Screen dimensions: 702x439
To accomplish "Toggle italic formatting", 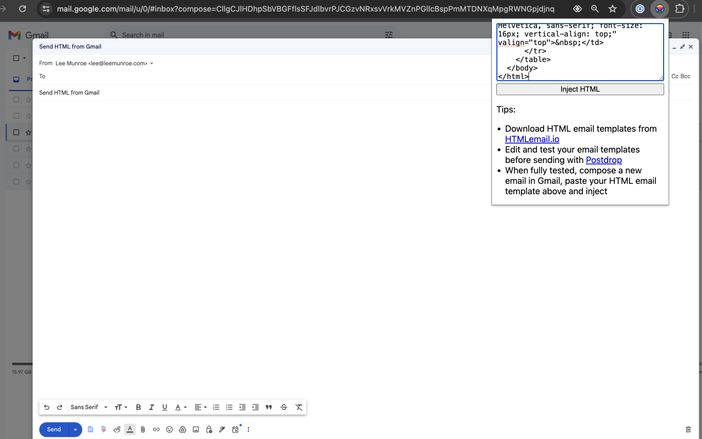I will point(151,407).
